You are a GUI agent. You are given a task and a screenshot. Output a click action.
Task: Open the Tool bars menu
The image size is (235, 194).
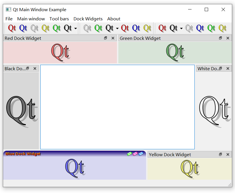(59, 19)
